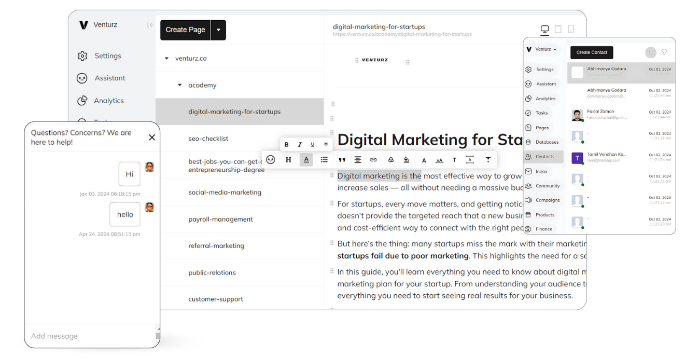The width and height of the screenshot is (700, 358).
Task: Collapse the venturz.co tree node
Action: point(166,59)
